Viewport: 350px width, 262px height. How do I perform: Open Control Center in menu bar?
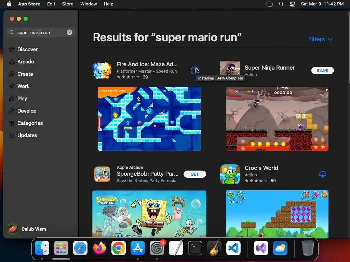click(x=293, y=4)
